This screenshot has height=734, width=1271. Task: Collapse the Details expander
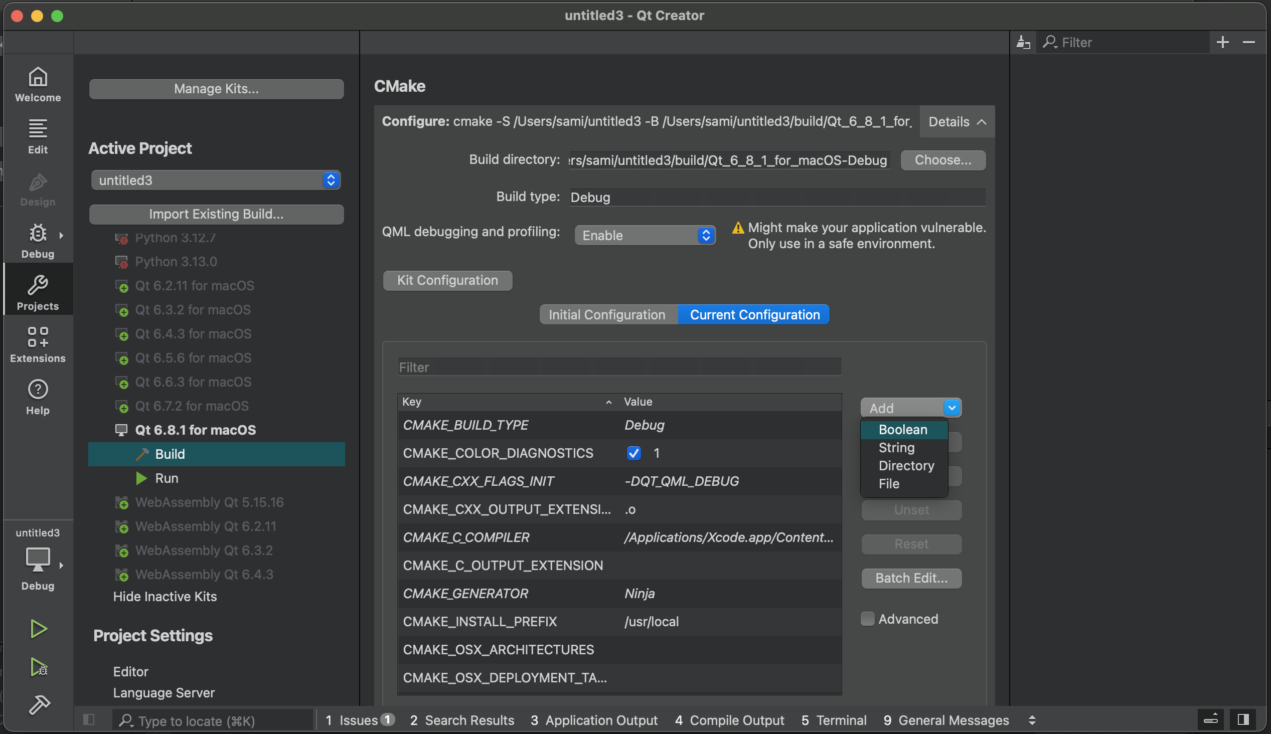coord(957,121)
